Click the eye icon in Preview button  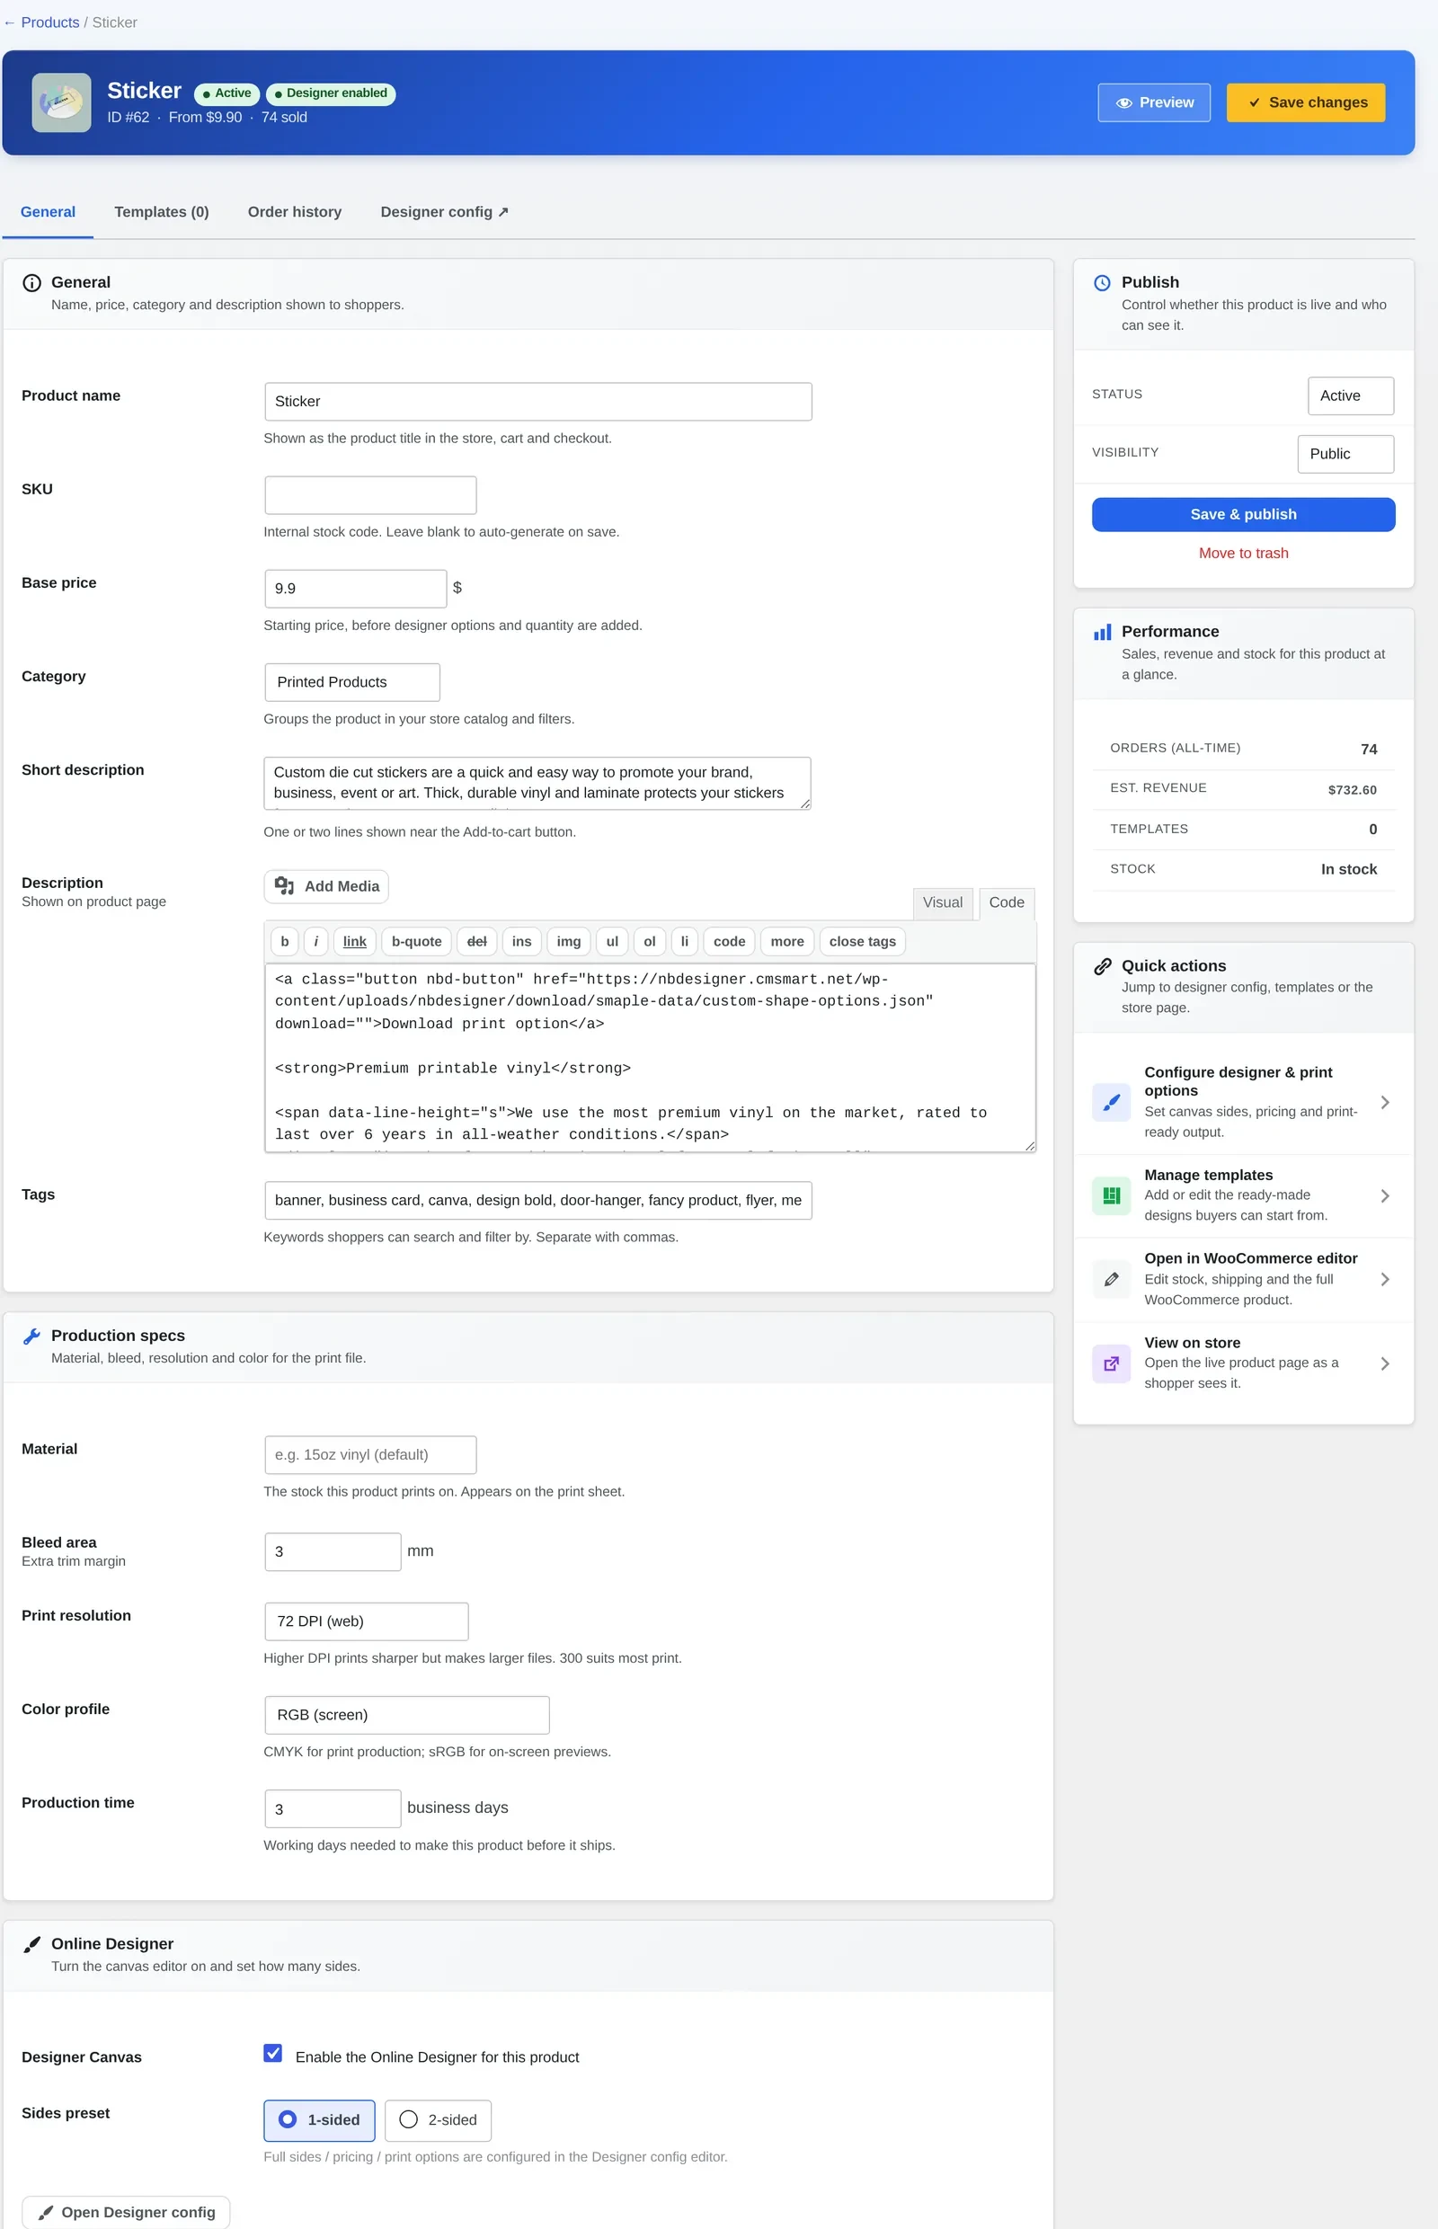1124,102
